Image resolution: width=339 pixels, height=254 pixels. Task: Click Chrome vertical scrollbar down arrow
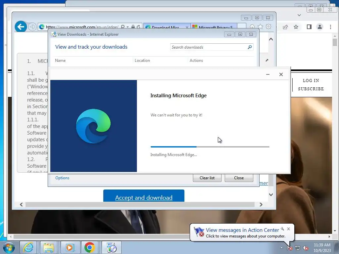pyautogui.click(x=335, y=231)
